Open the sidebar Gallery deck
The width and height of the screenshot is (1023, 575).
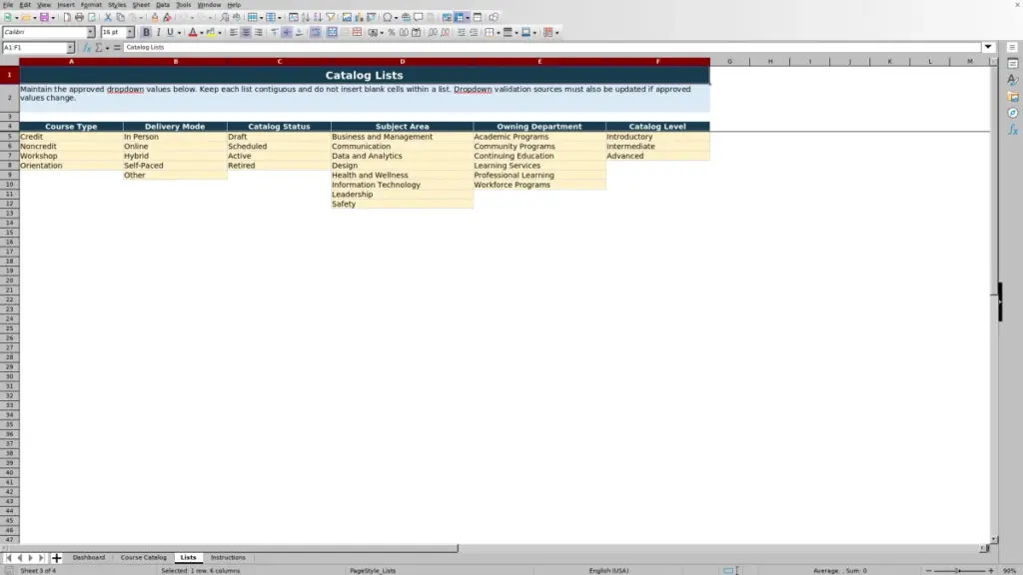(x=1013, y=97)
